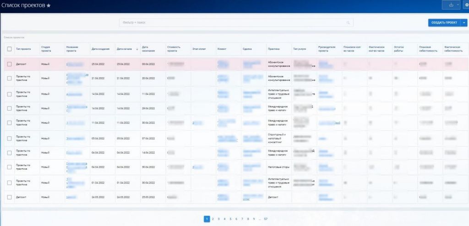Select checkbox of the row created 21.04.2022
This screenshot has width=469, height=226.
click(9, 78)
